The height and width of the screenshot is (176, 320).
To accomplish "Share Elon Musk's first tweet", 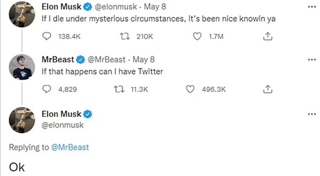I will pos(267,37).
